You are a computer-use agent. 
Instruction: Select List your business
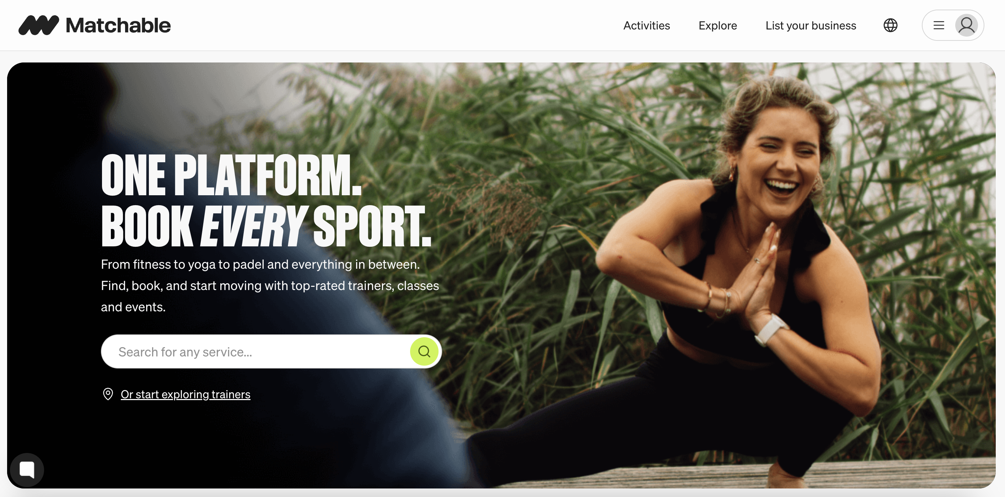point(811,25)
